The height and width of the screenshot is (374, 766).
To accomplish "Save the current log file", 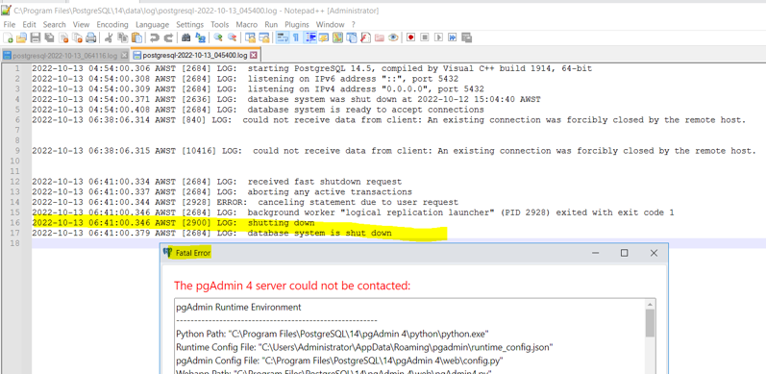I will pos(36,37).
